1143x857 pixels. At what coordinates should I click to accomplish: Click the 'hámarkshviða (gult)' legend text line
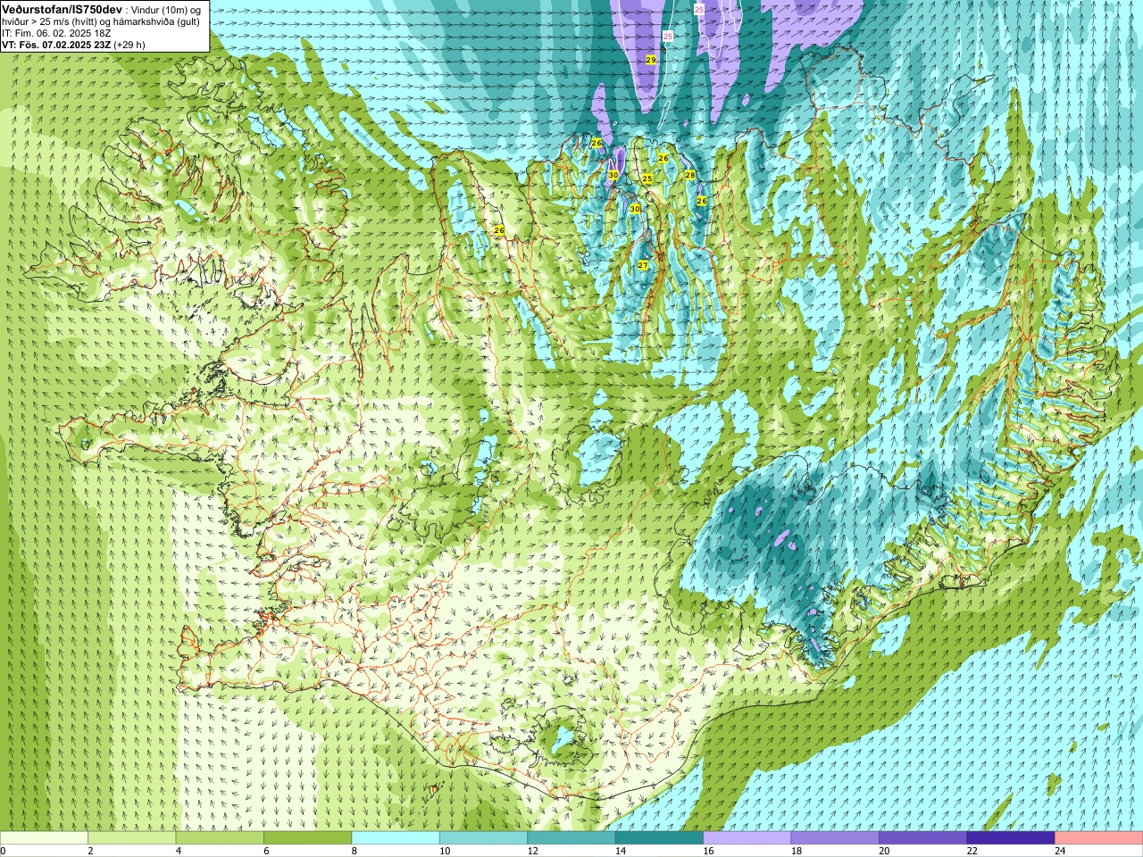pyautogui.click(x=157, y=21)
